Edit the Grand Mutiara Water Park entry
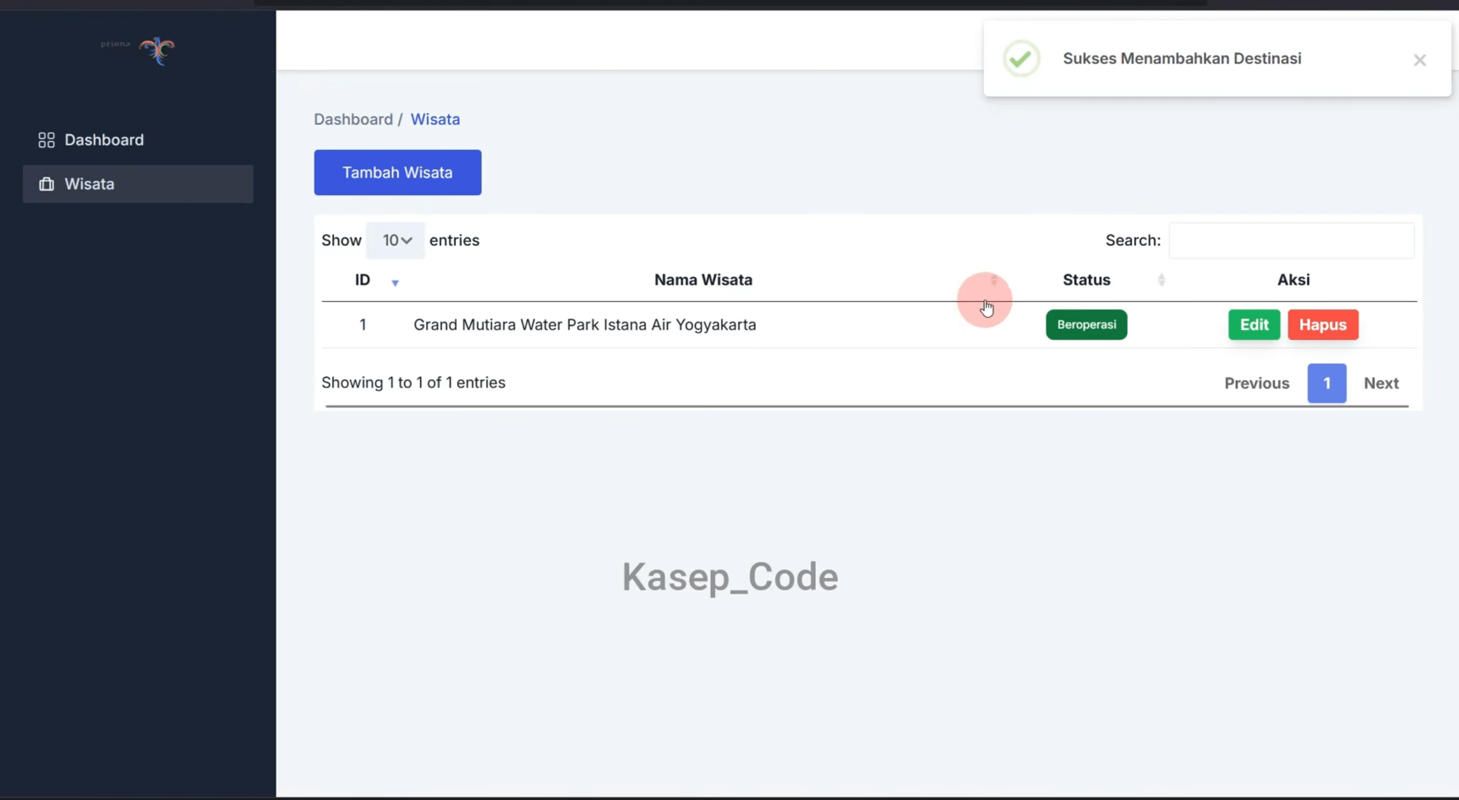The width and height of the screenshot is (1459, 800). pos(1254,325)
